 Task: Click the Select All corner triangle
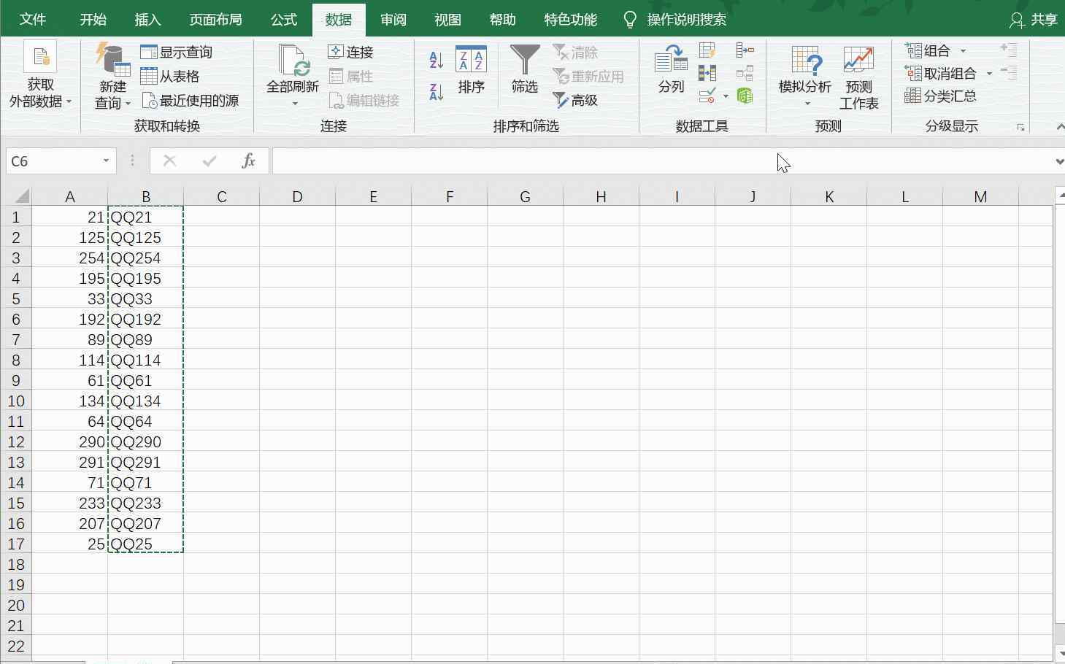tap(21, 196)
